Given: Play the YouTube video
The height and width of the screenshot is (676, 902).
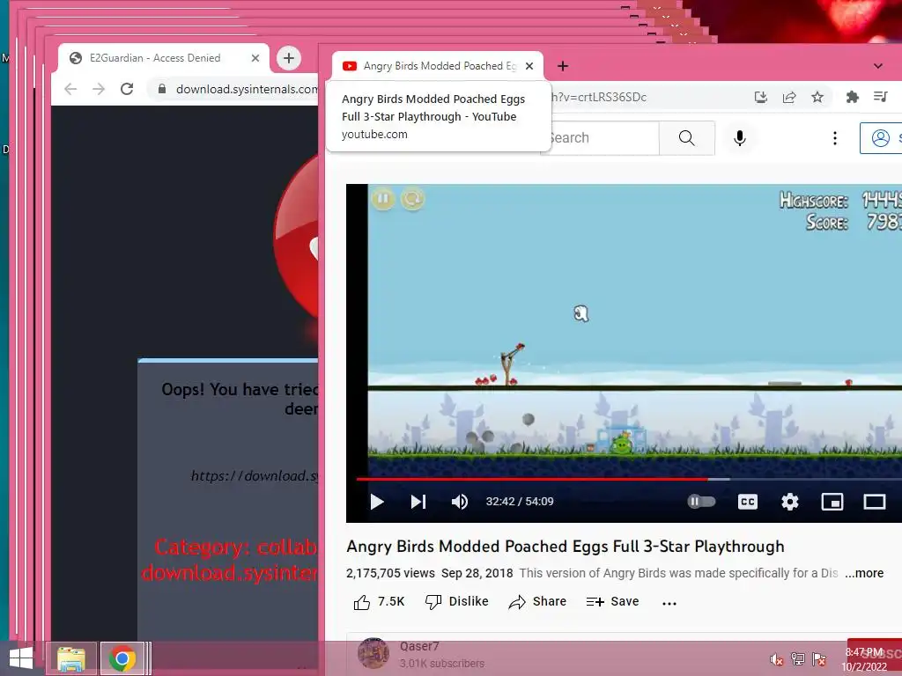Looking at the screenshot, I should click(377, 502).
